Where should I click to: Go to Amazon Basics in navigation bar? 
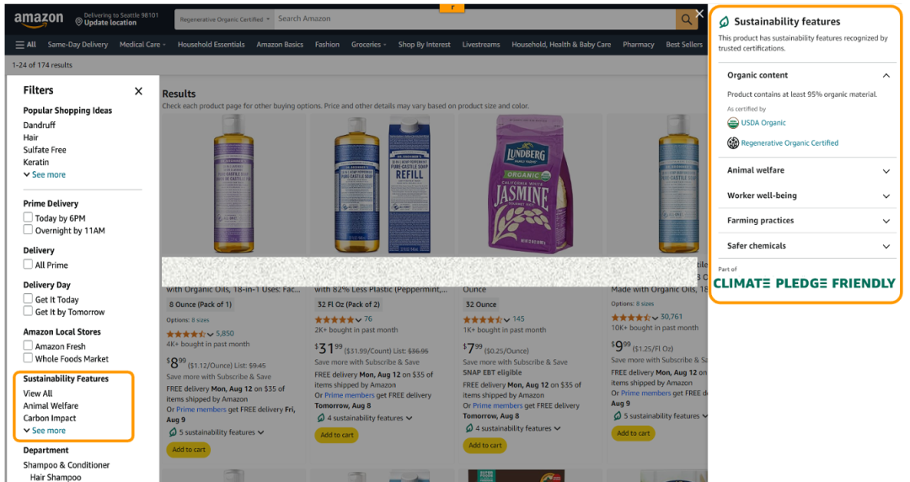280,45
